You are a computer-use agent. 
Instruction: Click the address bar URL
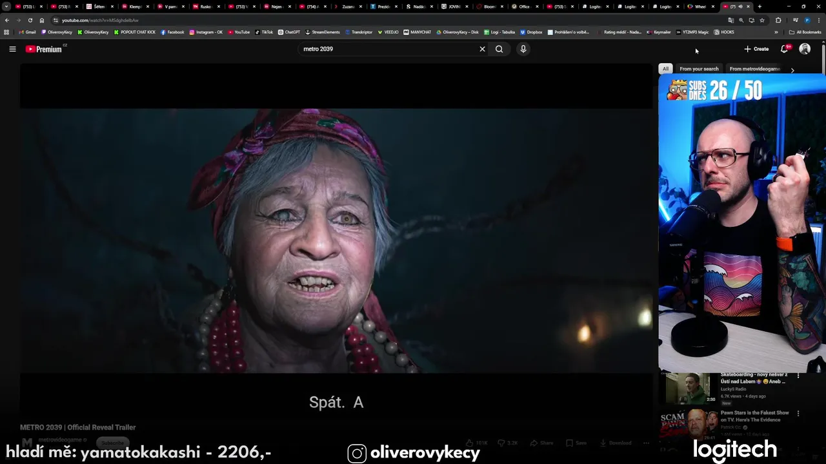100,20
